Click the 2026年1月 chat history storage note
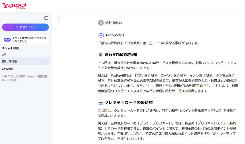Screen dimensions: 245x144 click(x=25, y=78)
